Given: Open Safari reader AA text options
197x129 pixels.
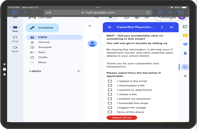Looking at the screenshot, I should (49, 13).
